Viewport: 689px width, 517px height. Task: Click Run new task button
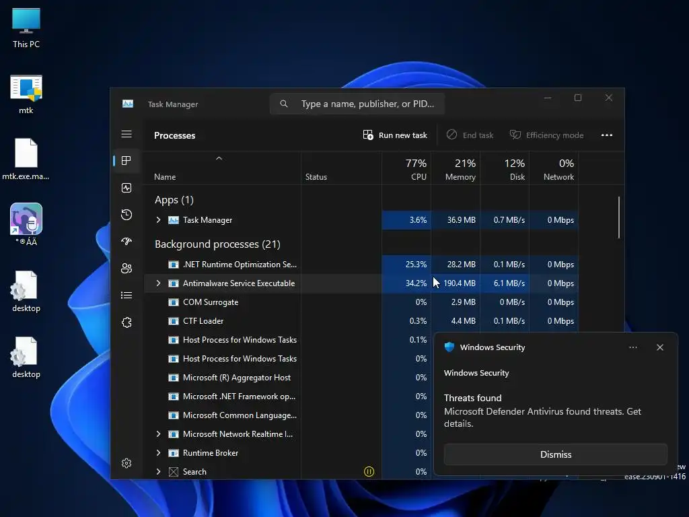(395, 135)
